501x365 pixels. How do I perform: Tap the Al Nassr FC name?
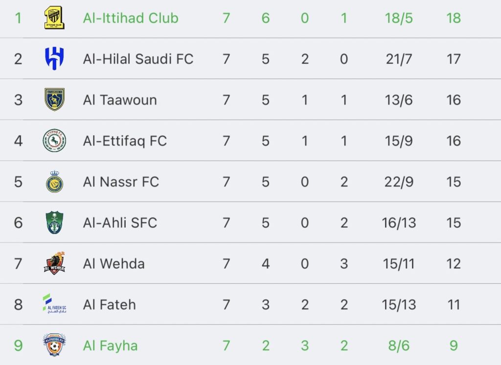click(x=121, y=182)
